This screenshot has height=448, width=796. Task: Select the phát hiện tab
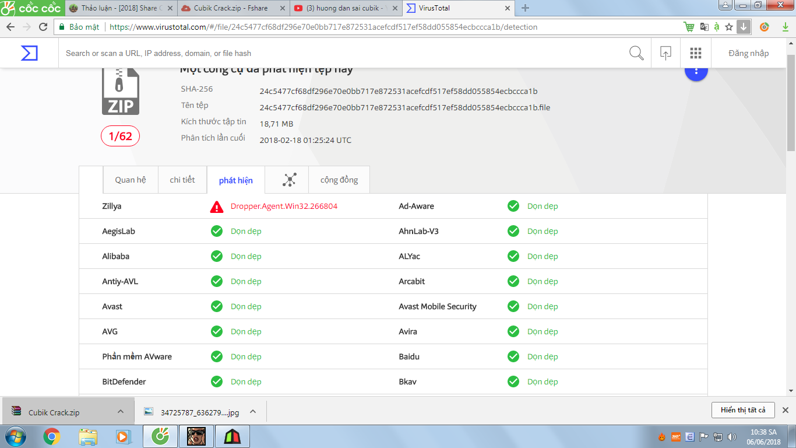click(236, 180)
